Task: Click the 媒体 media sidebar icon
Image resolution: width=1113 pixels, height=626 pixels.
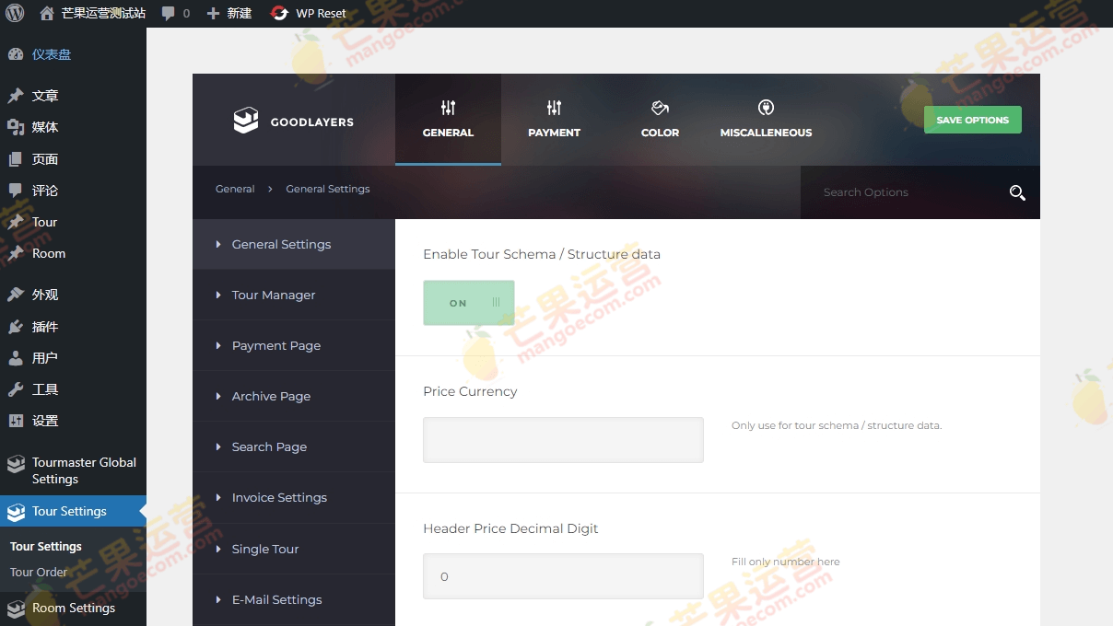Action: 14,126
